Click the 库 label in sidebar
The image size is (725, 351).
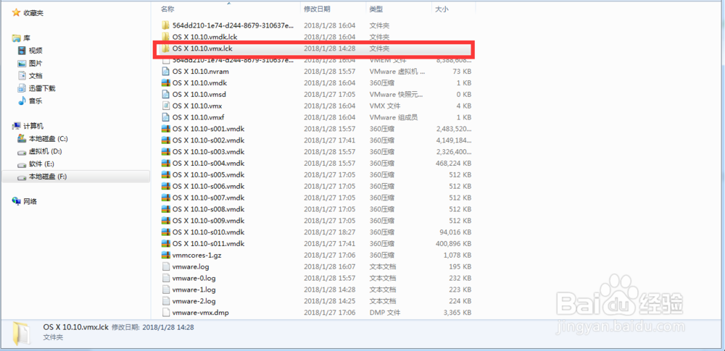27,38
